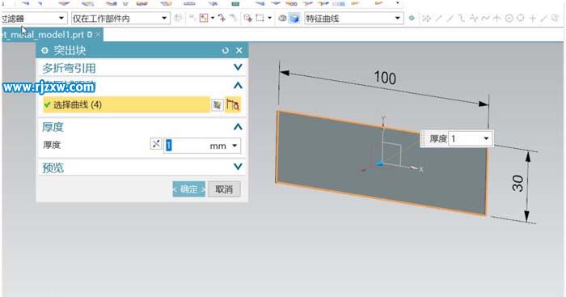
Task: Toggle the snap quadrant point circle icon
Action: tap(520, 18)
